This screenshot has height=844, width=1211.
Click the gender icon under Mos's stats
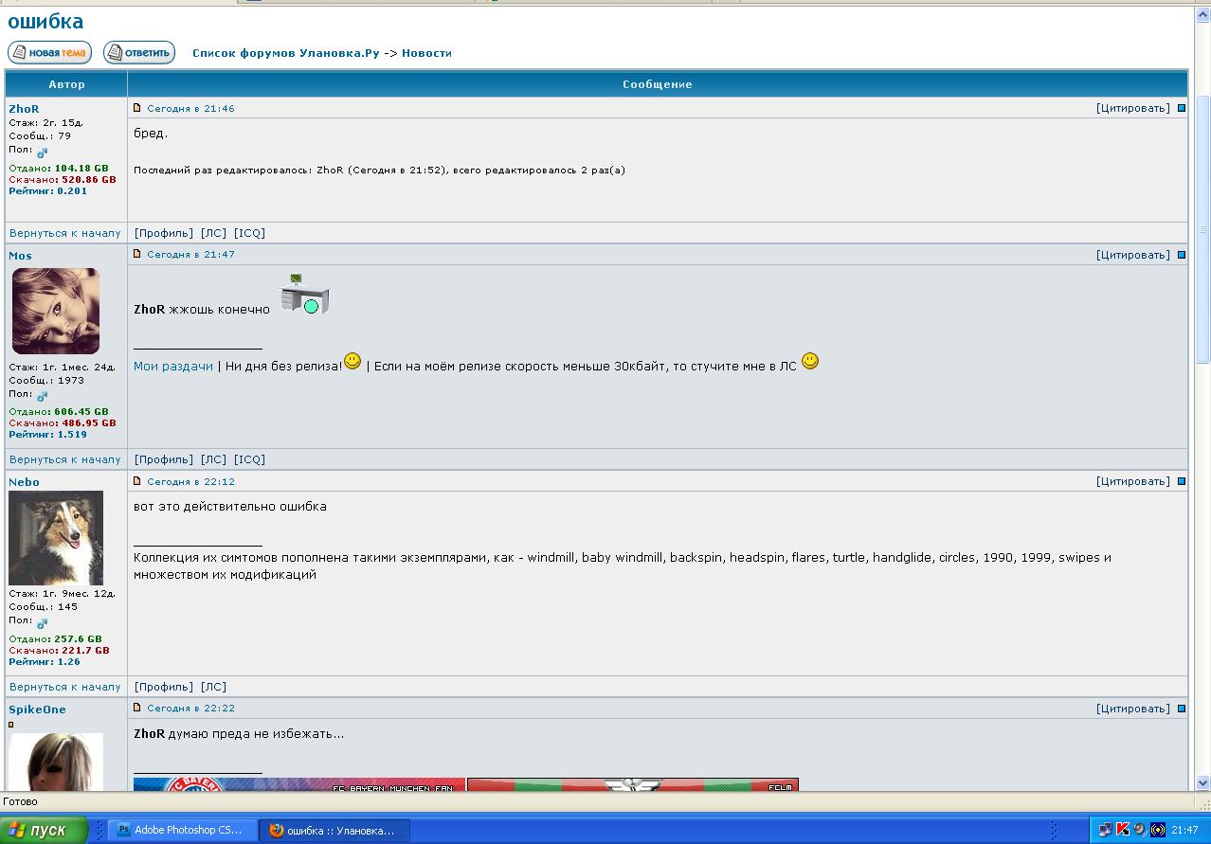click(x=42, y=396)
